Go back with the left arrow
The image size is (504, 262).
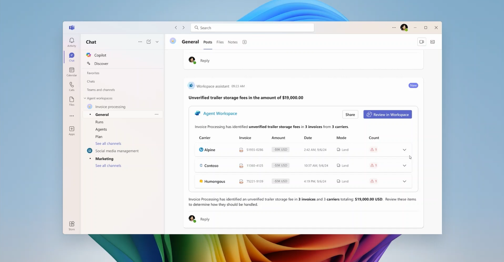click(176, 28)
